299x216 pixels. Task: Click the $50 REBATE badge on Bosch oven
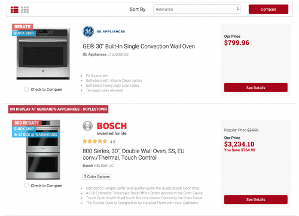(27, 123)
